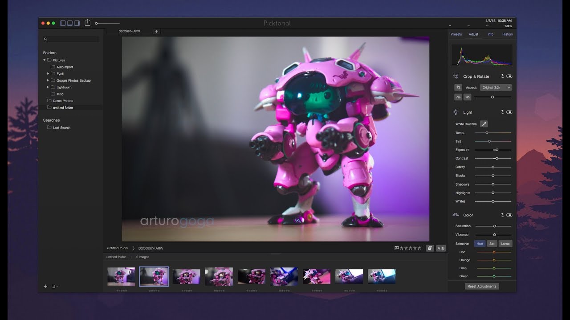Toggle Light section switch
This screenshot has height=320, width=570.
[x=509, y=112]
